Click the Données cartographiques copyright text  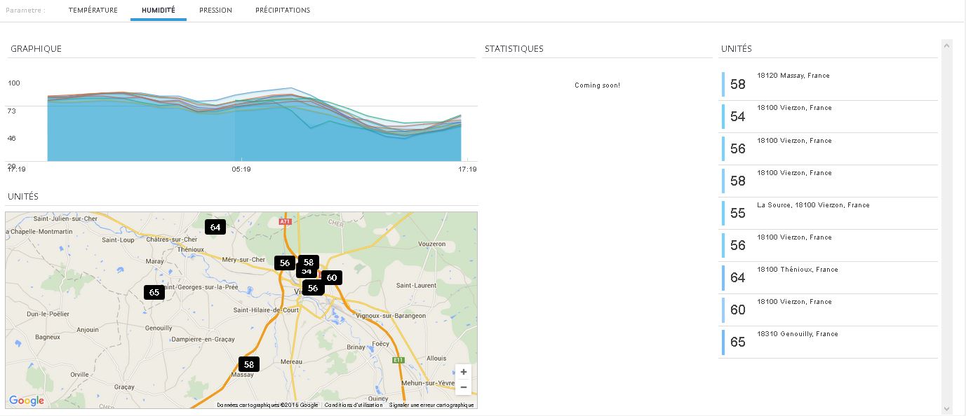tap(267, 405)
